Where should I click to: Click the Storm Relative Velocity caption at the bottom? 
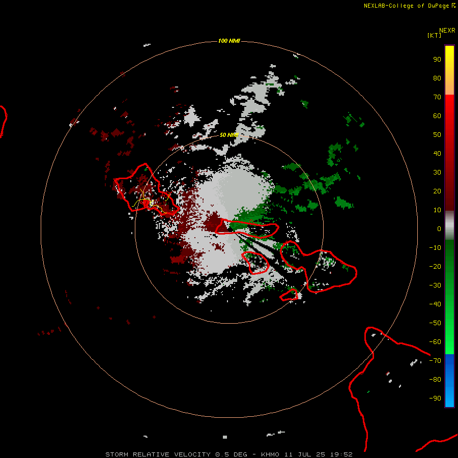229,454
